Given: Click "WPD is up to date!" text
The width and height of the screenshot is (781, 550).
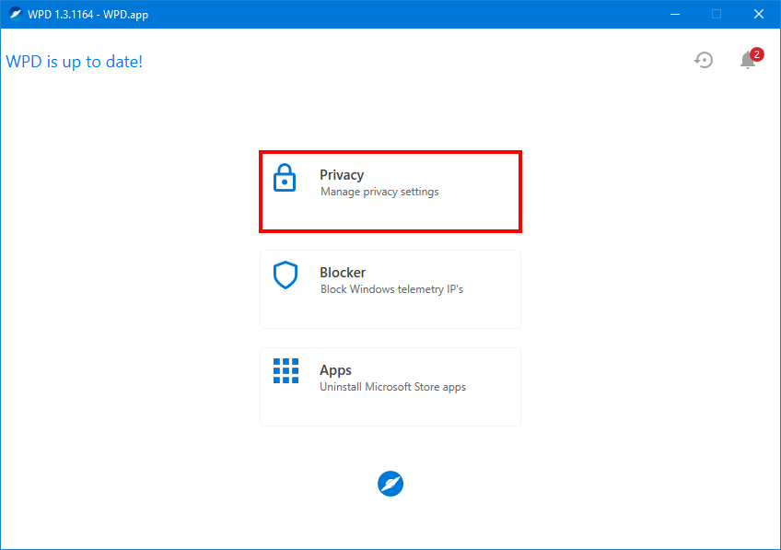Looking at the screenshot, I should [x=75, y=62].
